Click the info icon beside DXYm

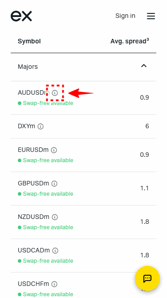[41, 126]
